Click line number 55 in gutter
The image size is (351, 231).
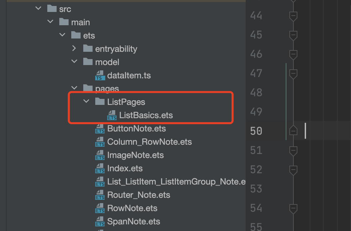click(256, 227)
